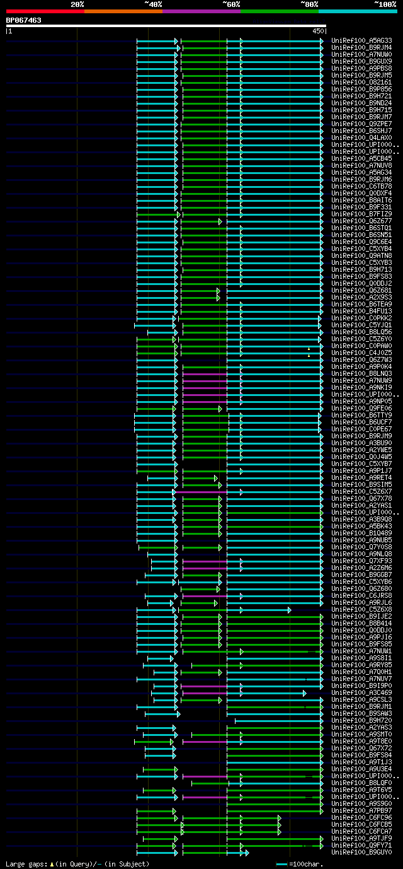Select the label 'UniRef100_Q7XF93'
This screenshot has height=869, width=403.
pos(361,561)
